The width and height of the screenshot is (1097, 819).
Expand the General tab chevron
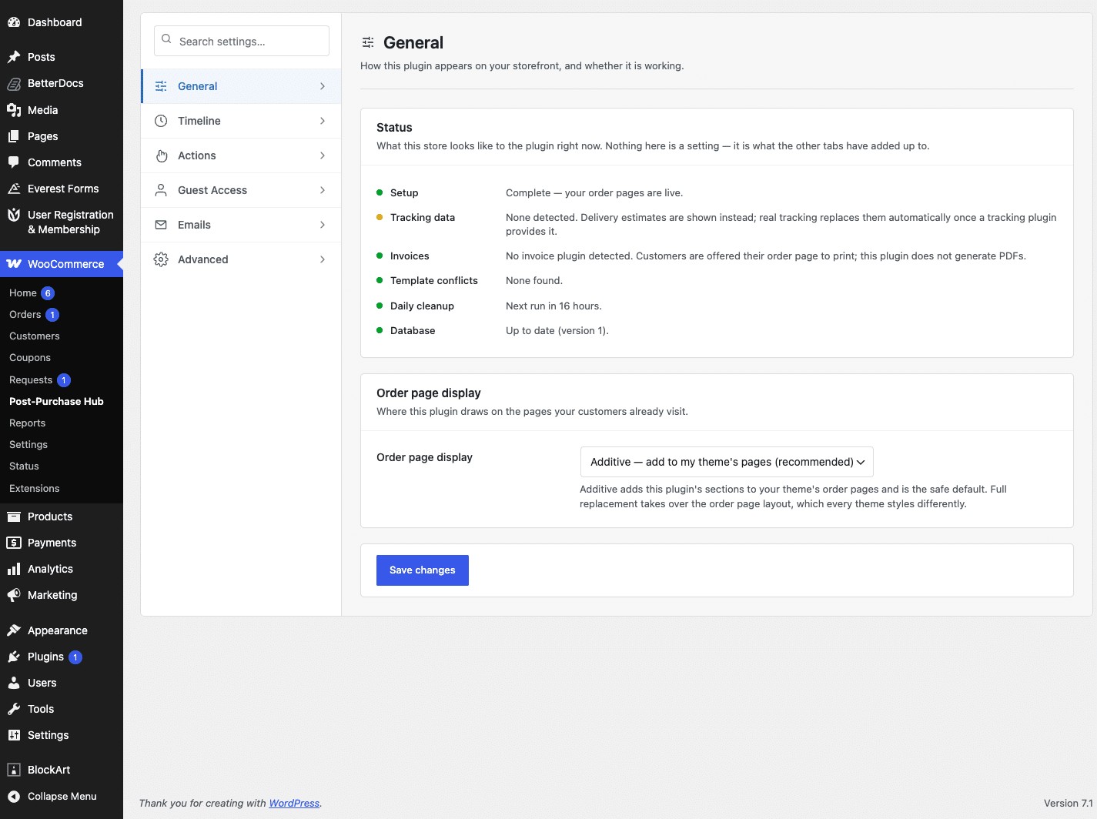[x=323, y=86]
